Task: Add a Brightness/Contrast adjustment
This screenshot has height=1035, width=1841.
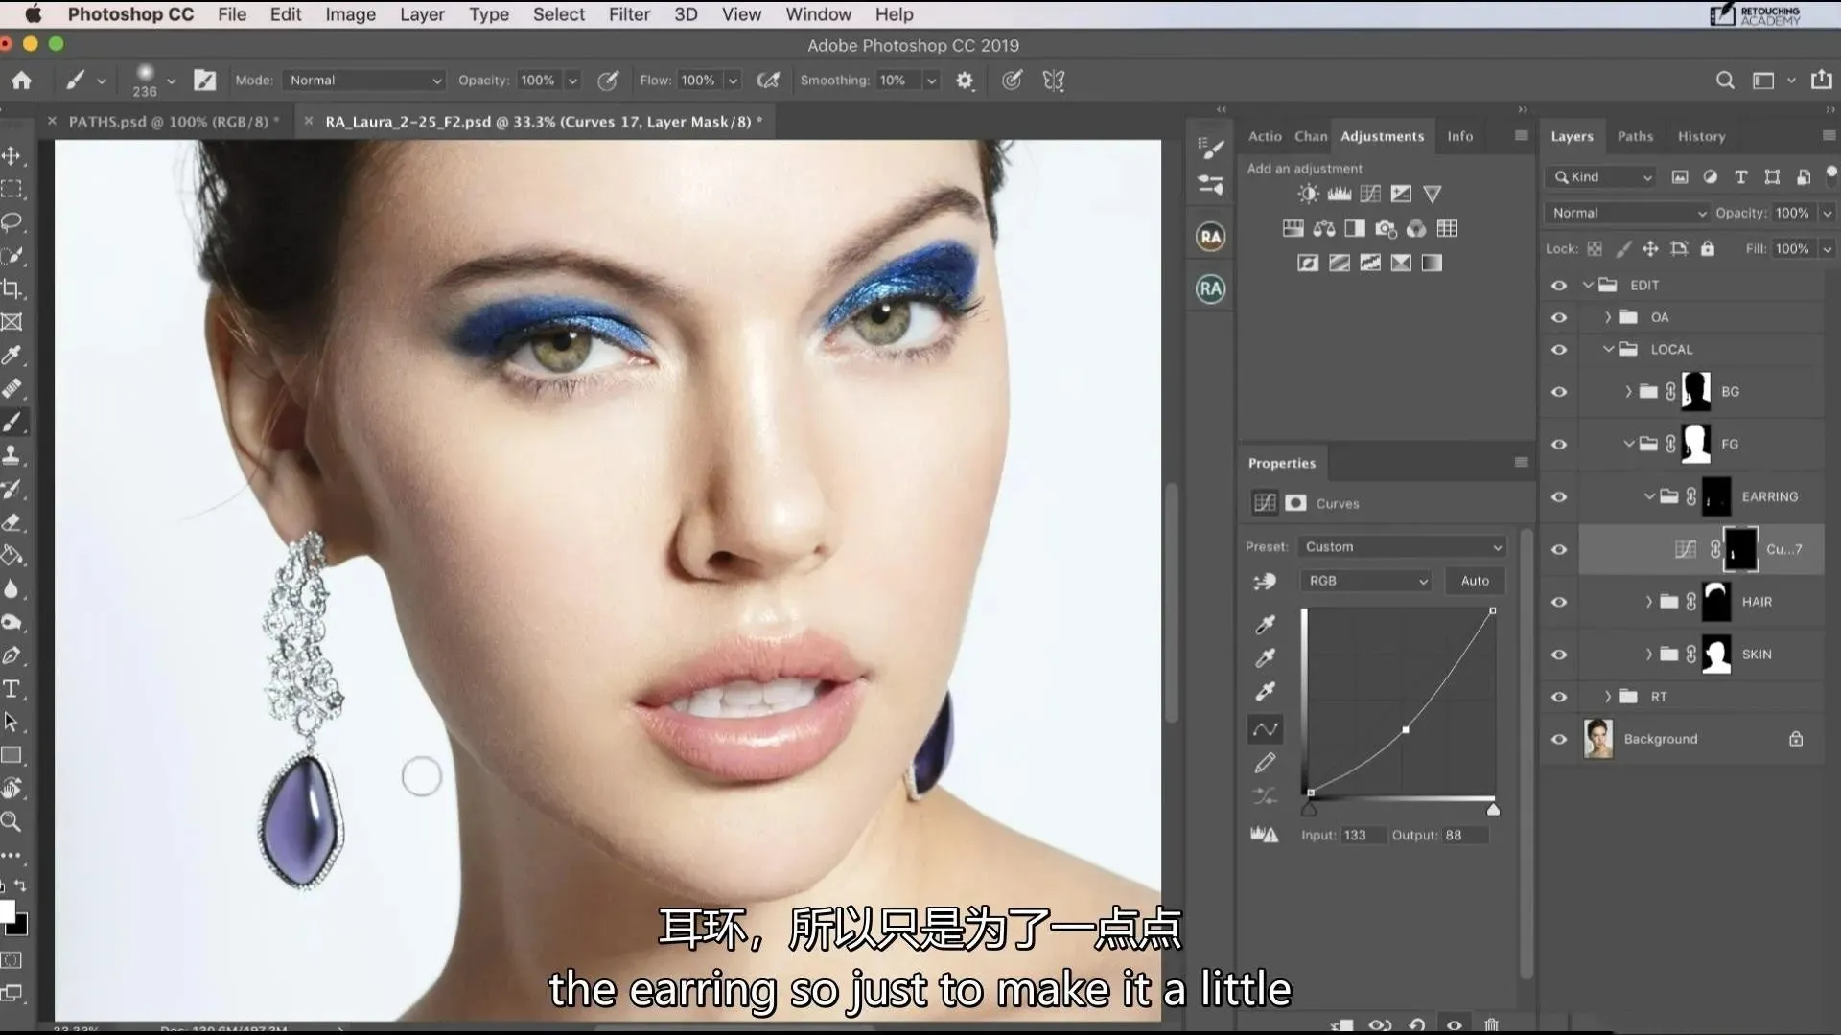Action: (x=1308, y=194)
